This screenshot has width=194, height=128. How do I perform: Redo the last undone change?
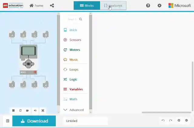[x=171, y=120]
